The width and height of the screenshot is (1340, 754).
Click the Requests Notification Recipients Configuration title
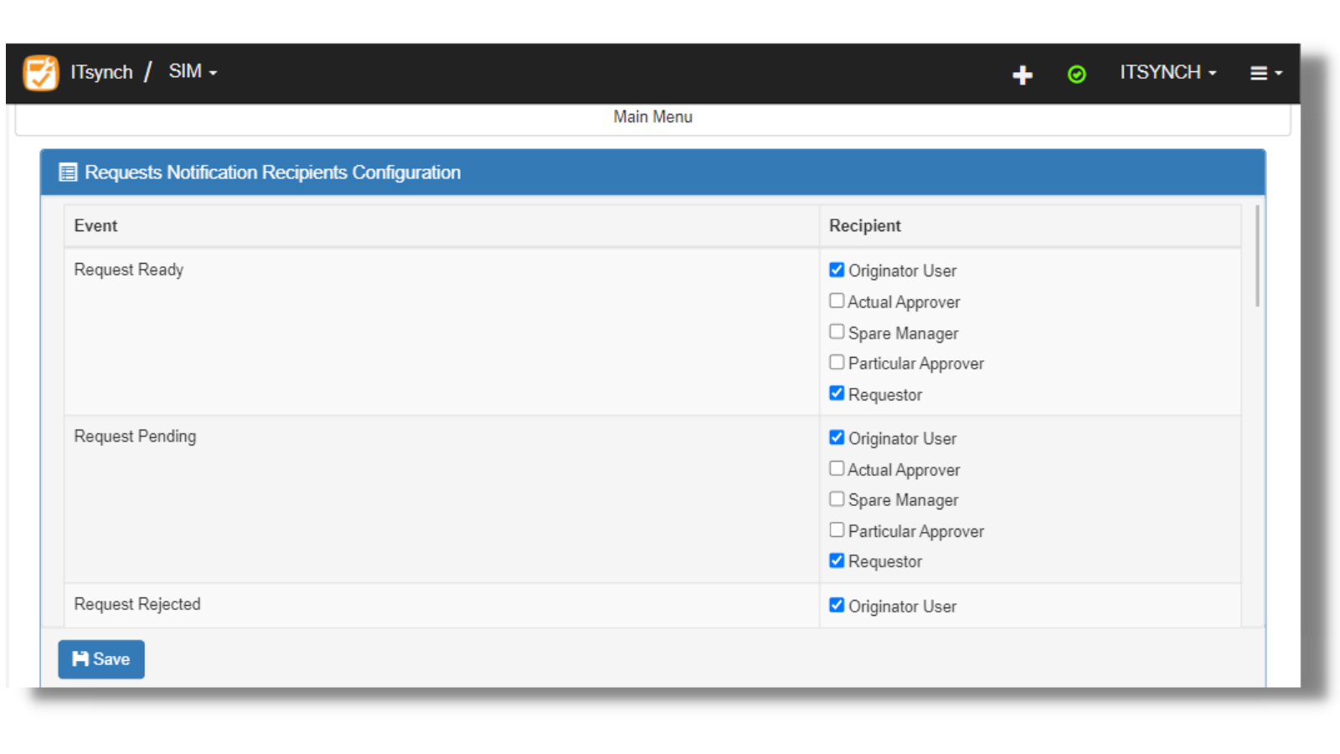click(271, 173)
